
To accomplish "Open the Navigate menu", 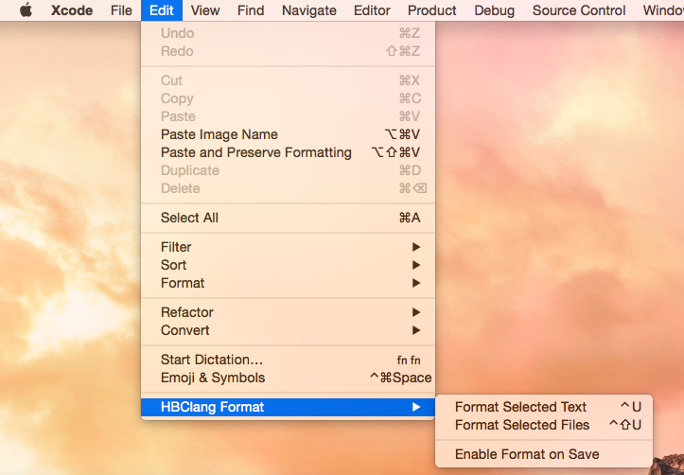I will click(308, 10).
